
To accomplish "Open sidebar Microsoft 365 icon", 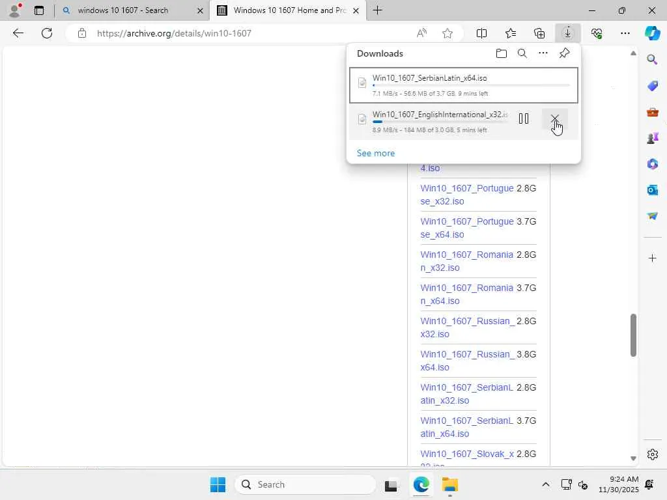I will click(x=652, y=164).
